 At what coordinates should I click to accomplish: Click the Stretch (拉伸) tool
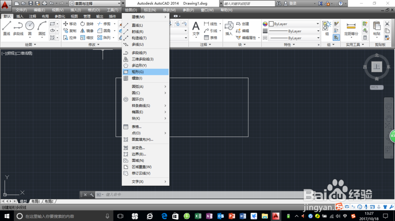point(70,37)
